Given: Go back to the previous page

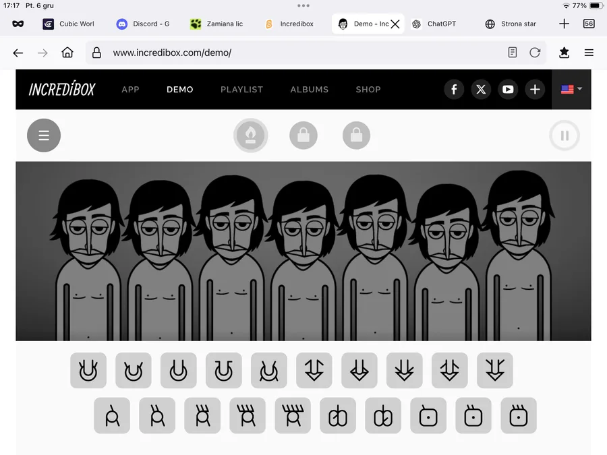Looking at the screenshot, I should click(x=18, y=53).
